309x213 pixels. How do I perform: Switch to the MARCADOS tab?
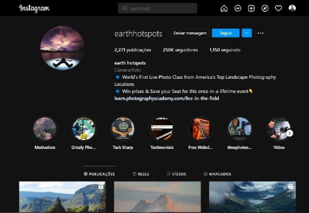point(217,174)
